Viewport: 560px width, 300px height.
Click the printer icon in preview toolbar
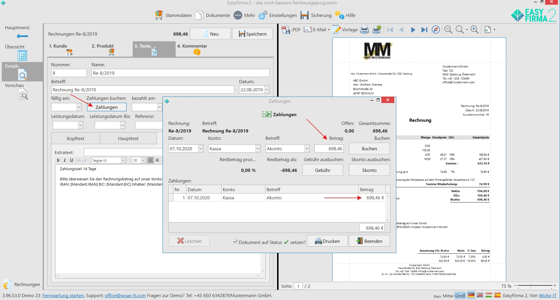click(364, 29)
